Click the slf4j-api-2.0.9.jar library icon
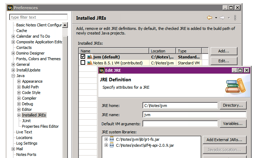 (112, 145)
